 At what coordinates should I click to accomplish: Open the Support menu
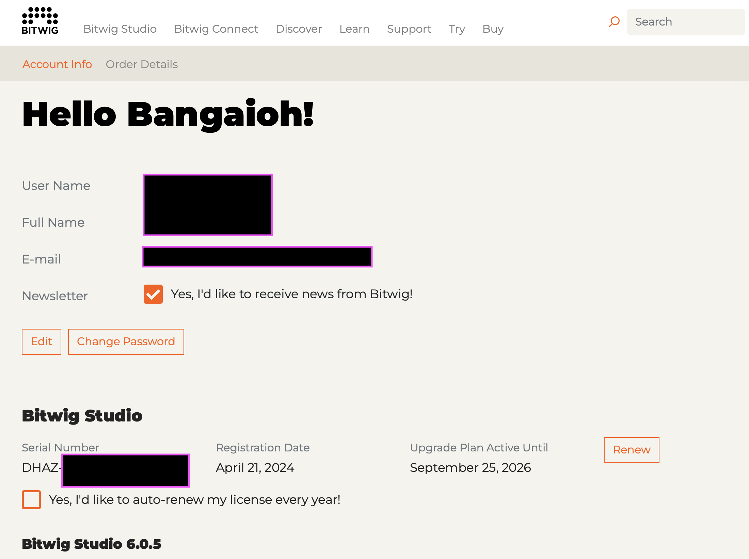pos(409,29)
